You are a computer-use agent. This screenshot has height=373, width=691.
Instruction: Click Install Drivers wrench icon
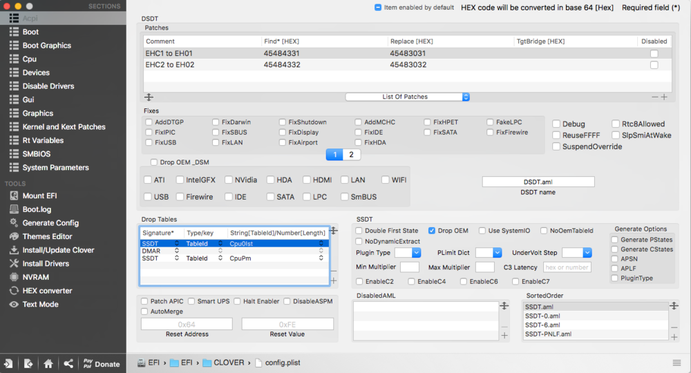coord(14,263)
